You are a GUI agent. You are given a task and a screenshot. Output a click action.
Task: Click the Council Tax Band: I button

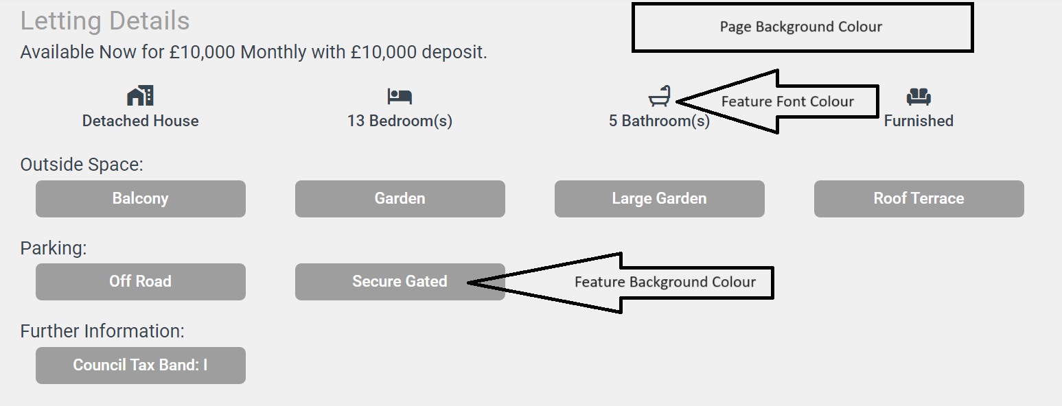point(140,365)
